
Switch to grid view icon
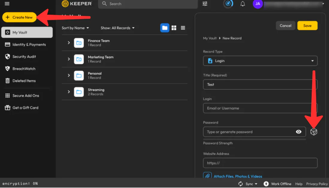(174, 28)
